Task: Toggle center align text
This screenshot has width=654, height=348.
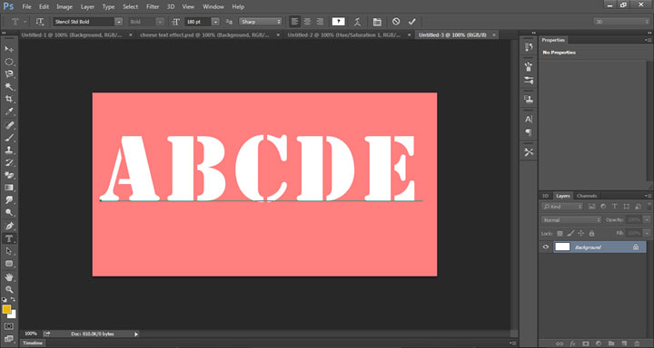Action: click(x=307, y=22)
